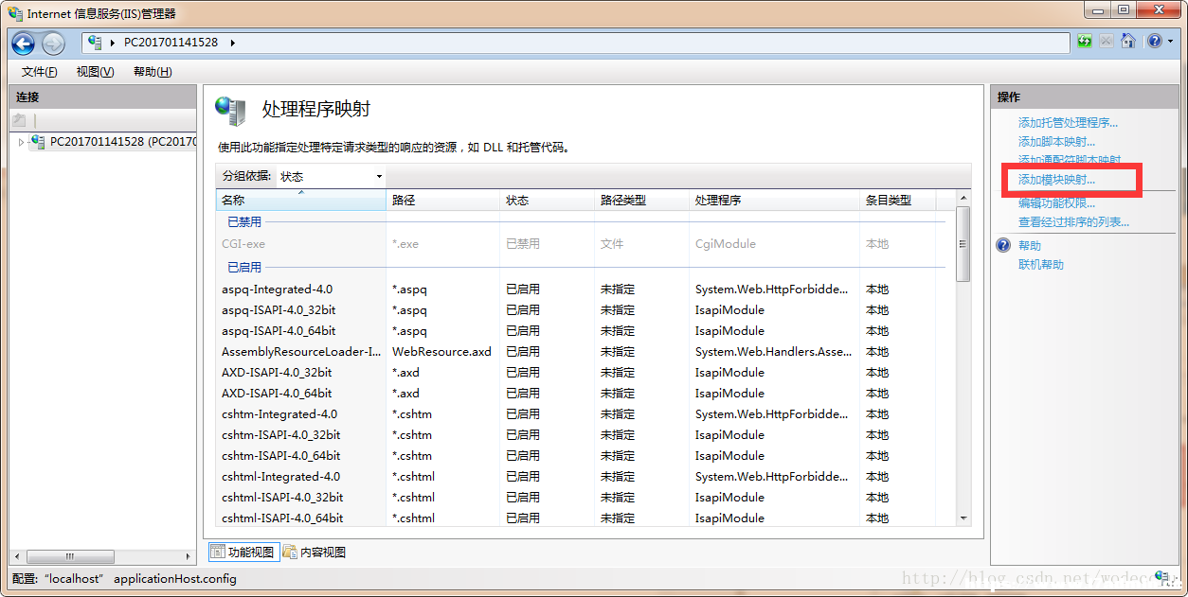Click the vertical scrollbar of handler list

[963, 358]
